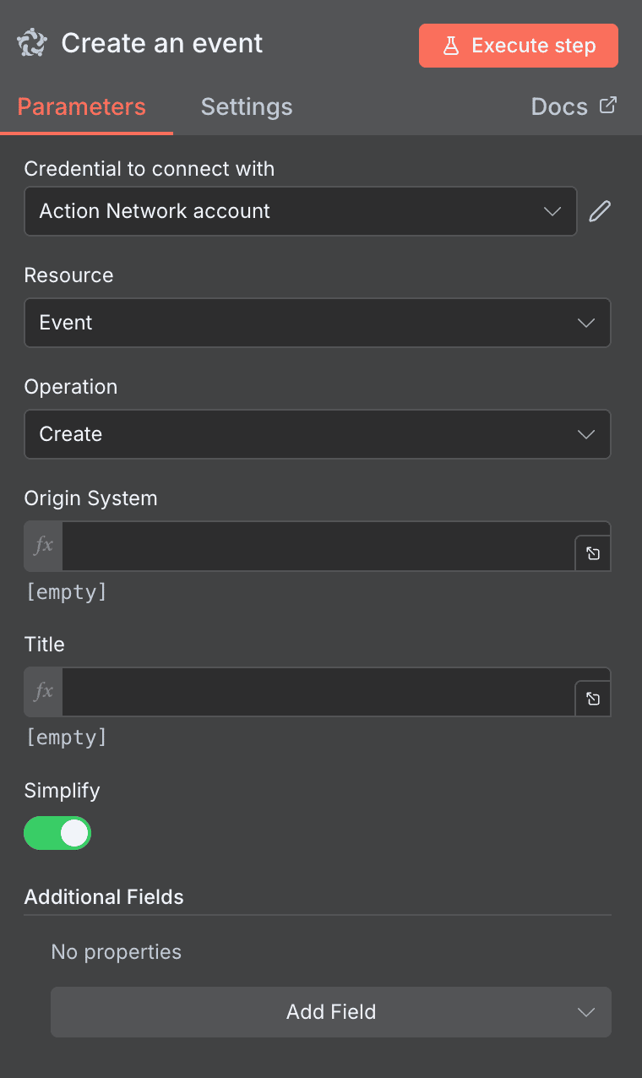Screen dimensions: 642x1078
Task: Select the Parameters tab
Action: [x=80, y=106]
